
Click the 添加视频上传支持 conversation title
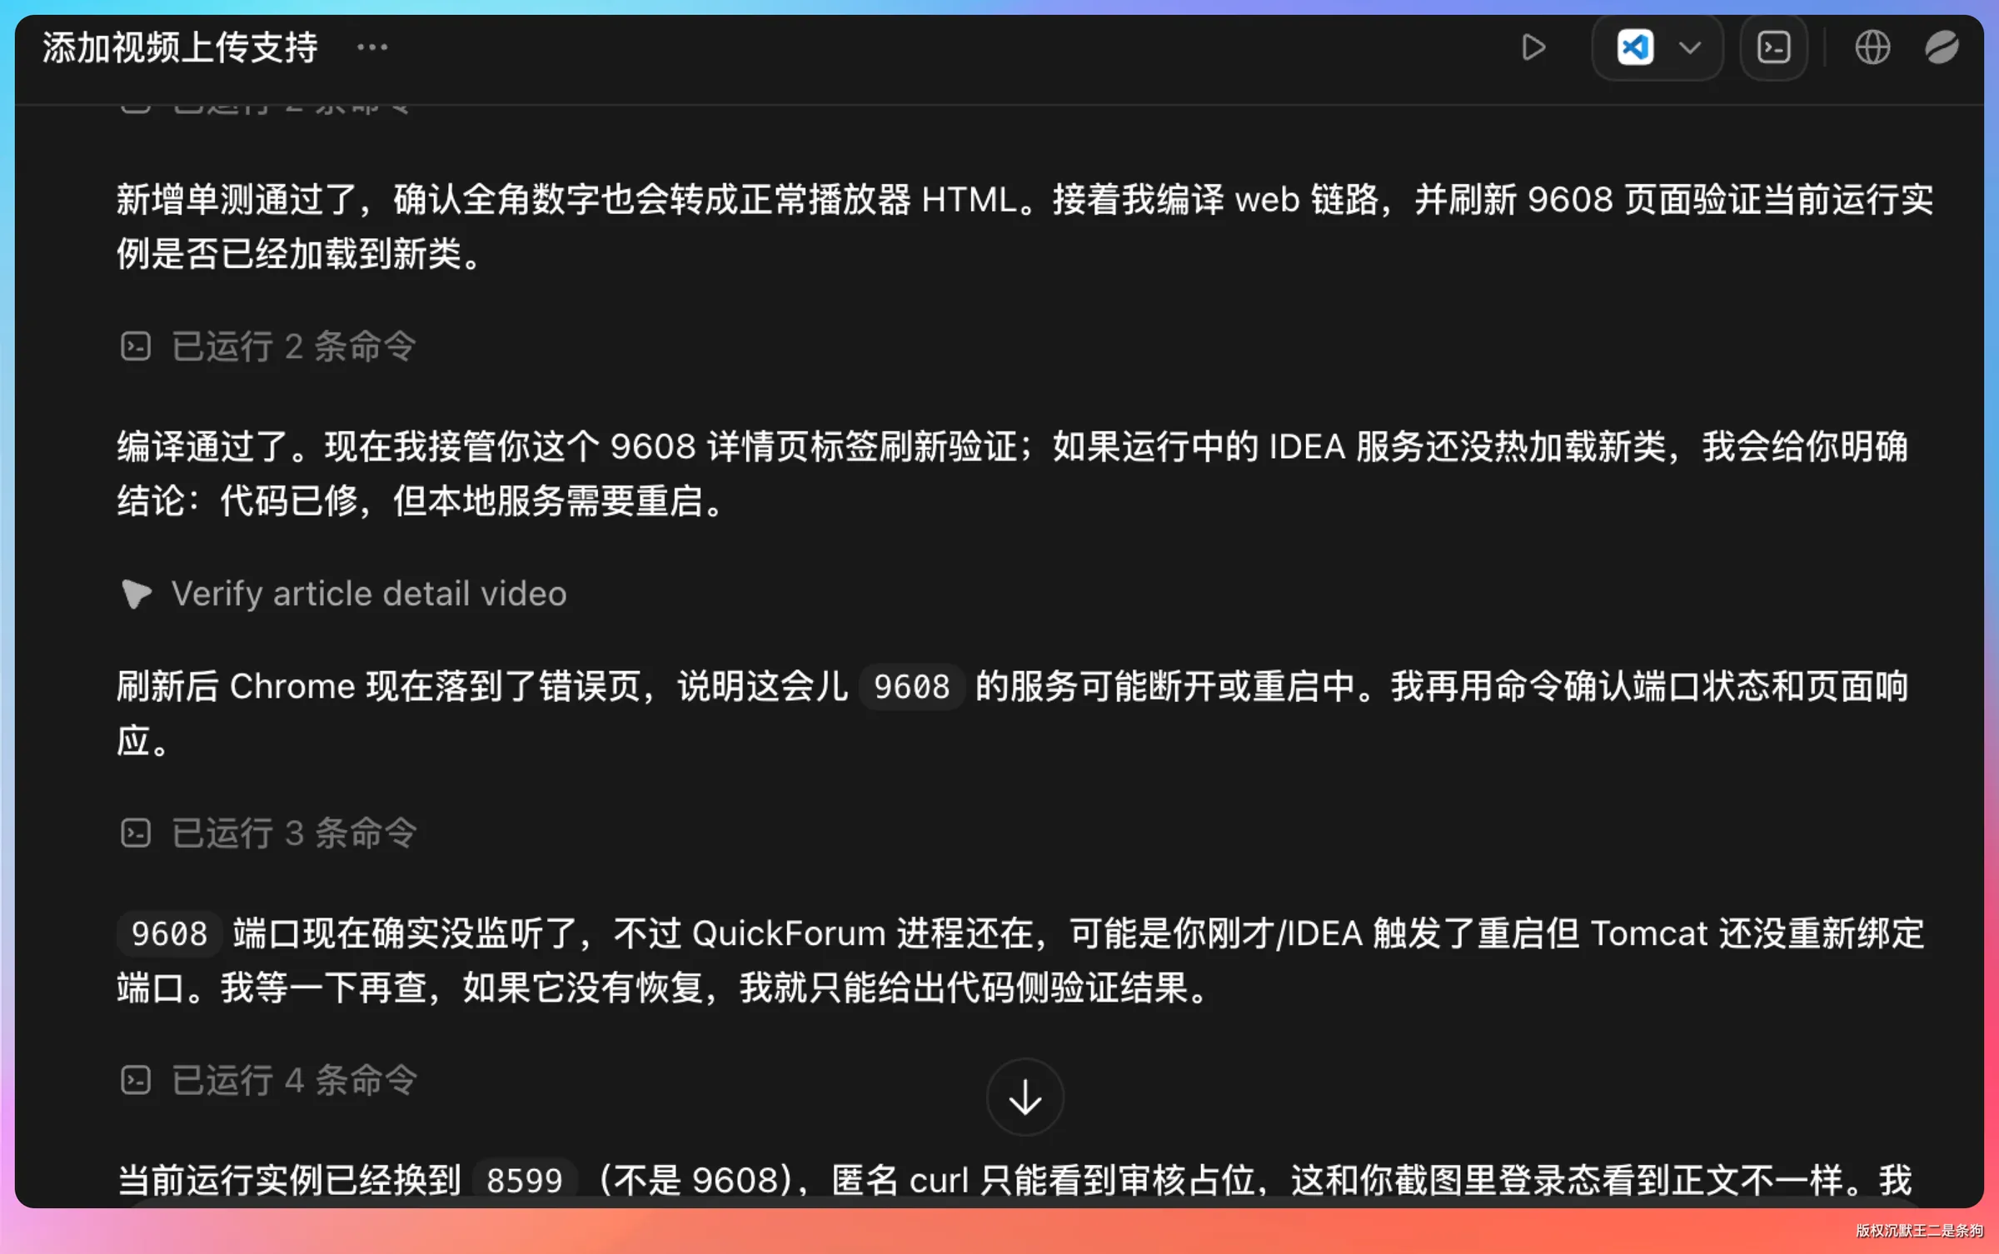(180, 47)
